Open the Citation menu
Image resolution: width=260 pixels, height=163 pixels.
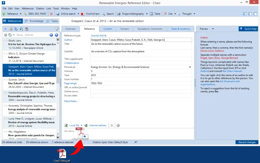click(40, 8)
